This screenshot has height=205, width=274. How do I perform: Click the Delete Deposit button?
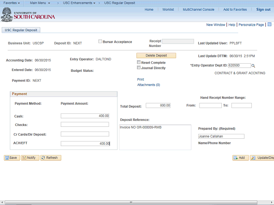(x=156, y=56)
